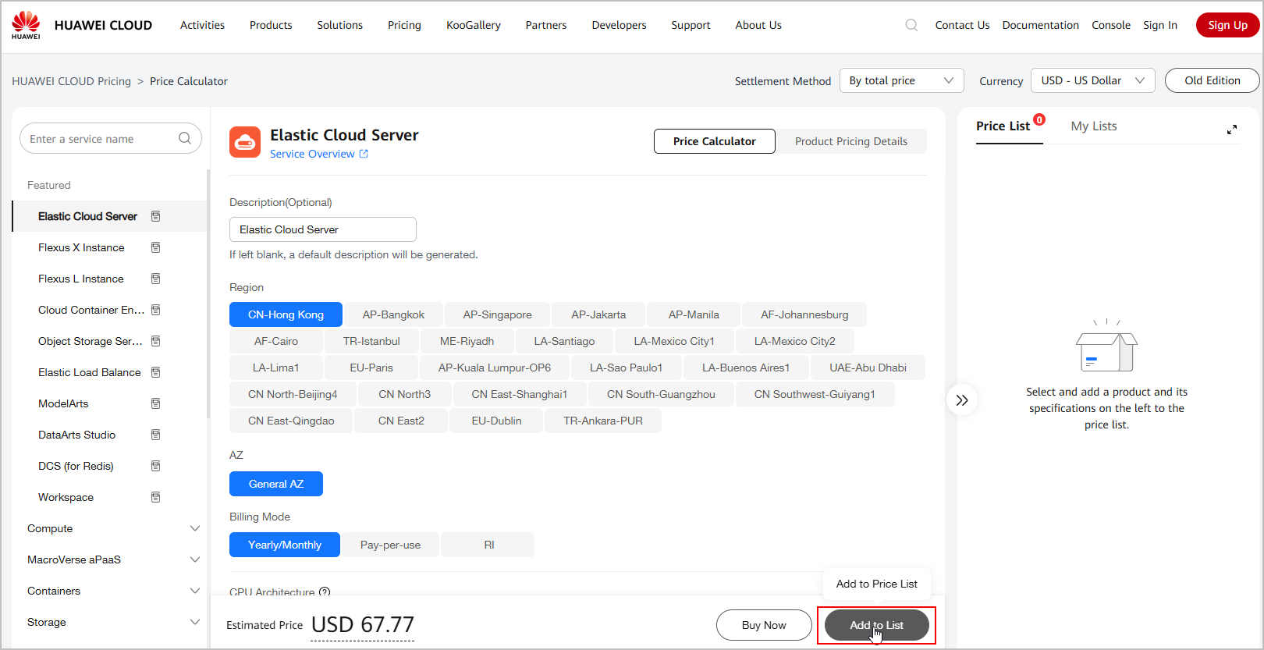The width and height of the screenshot is (1264, 650).
Task: Switch to Product Pricing Details tab
Action: coord(850,141)
